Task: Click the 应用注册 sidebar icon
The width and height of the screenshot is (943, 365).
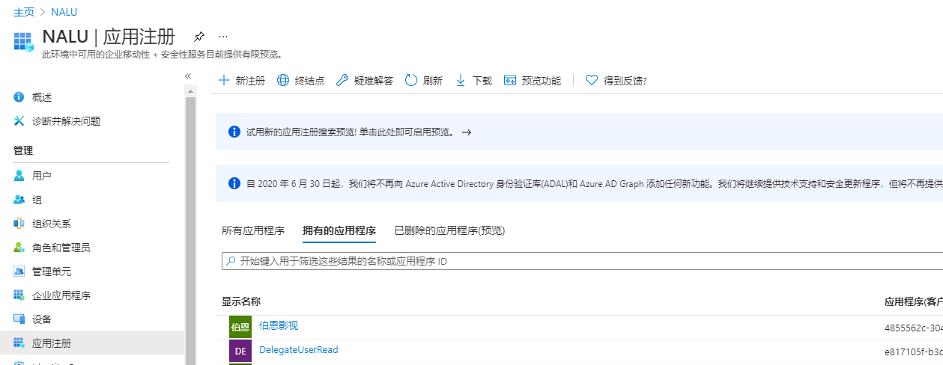Action: (19, 343)
